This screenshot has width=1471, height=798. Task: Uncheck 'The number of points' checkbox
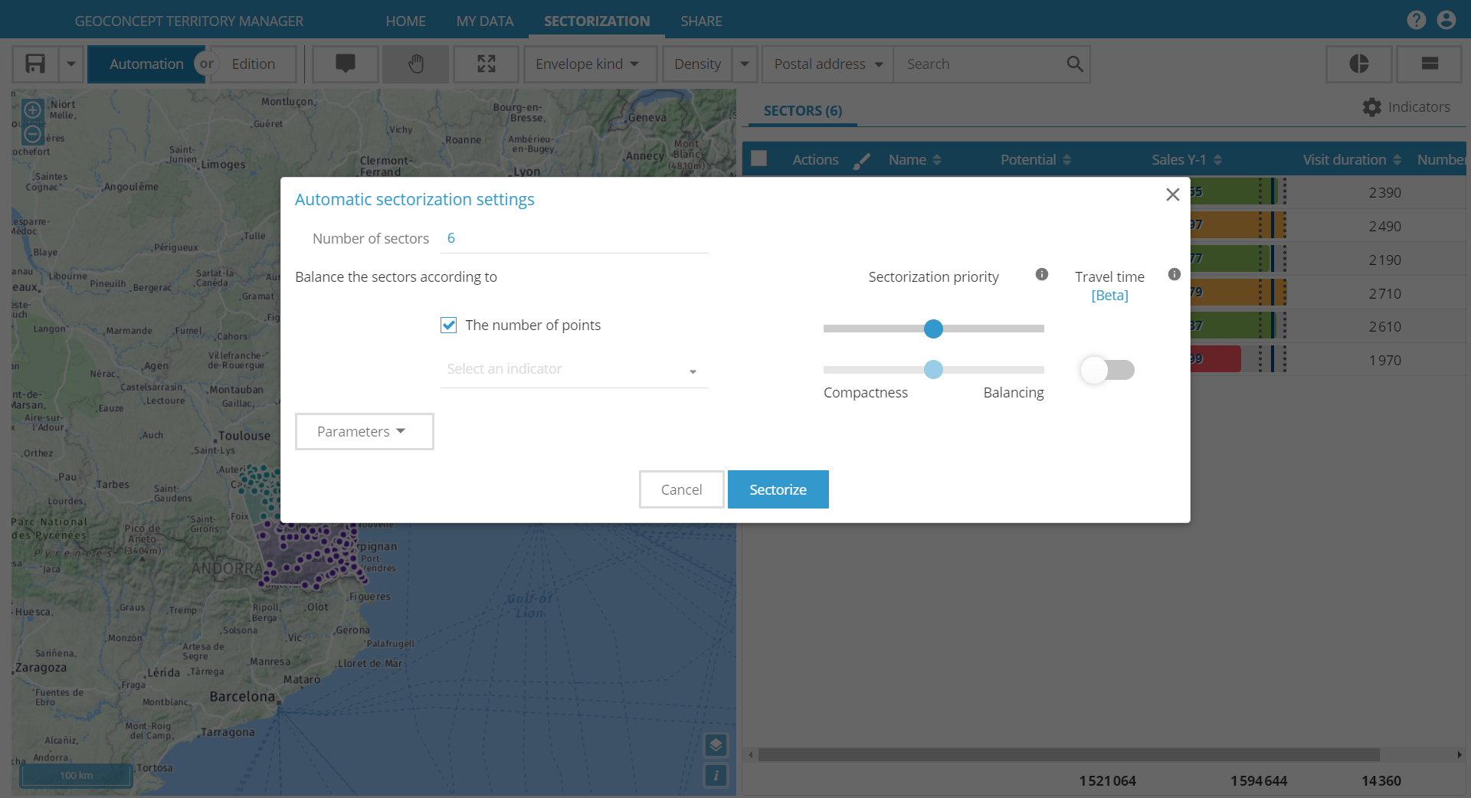click(x=449, y=325)
